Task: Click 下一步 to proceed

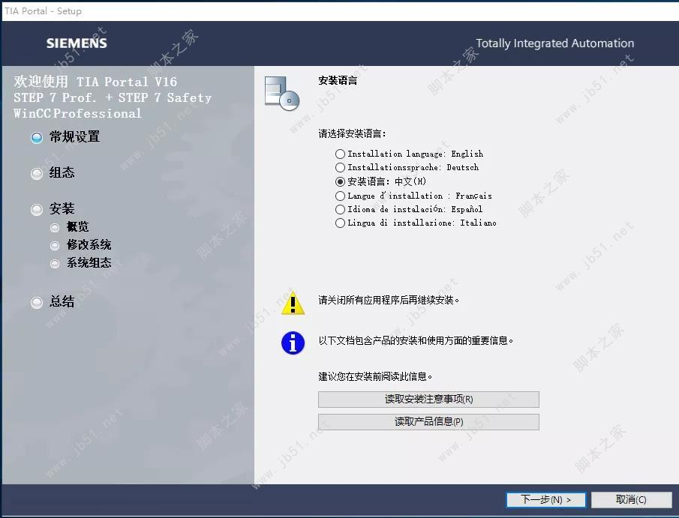Action: pos(545,499)
